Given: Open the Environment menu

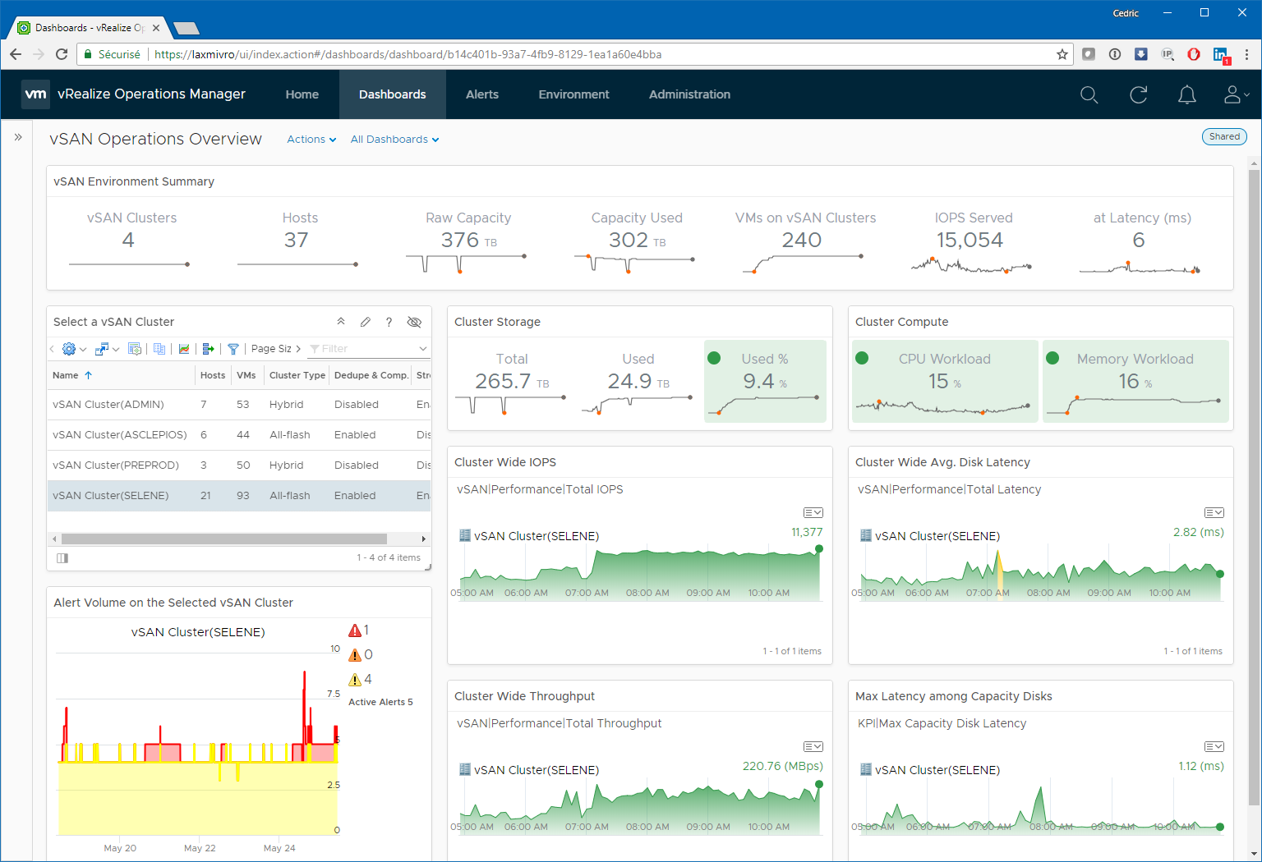Looking at the screenshot, I should point(573,94).
